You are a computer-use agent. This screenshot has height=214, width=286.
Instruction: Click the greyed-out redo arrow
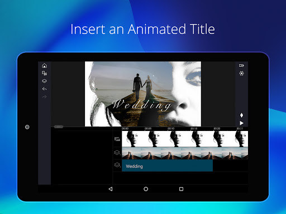pyautogui.click(x=44, y=96)
